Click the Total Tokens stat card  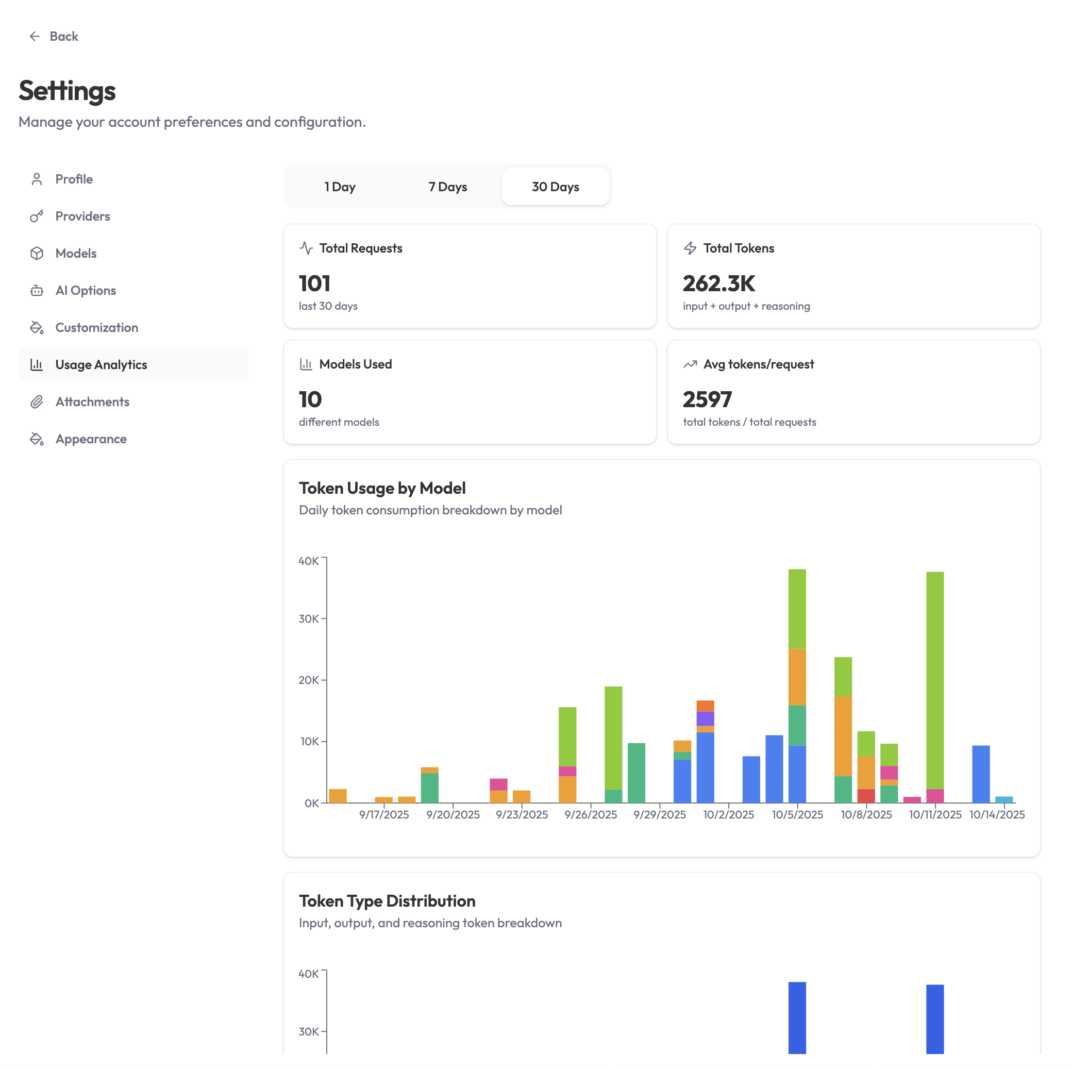point(853,276)
